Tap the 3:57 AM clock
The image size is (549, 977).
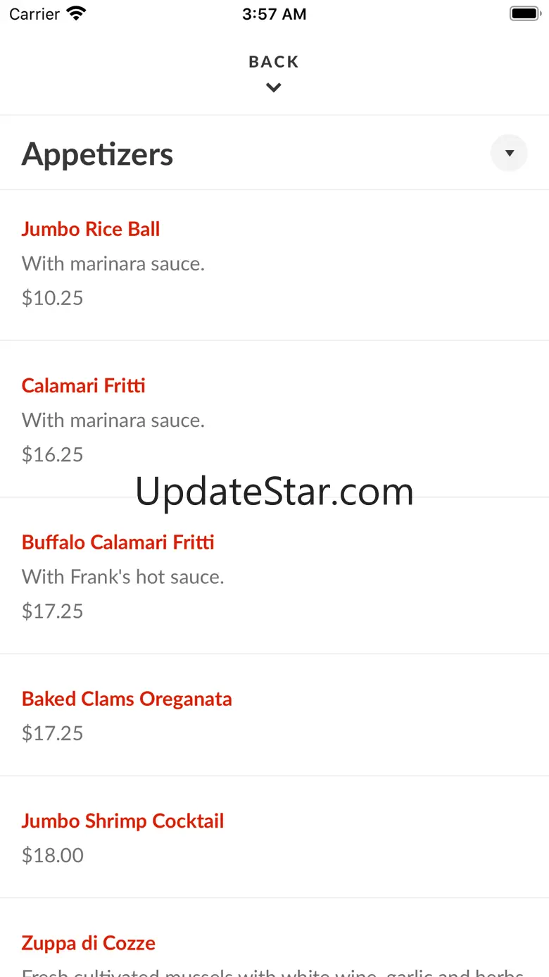274,14
